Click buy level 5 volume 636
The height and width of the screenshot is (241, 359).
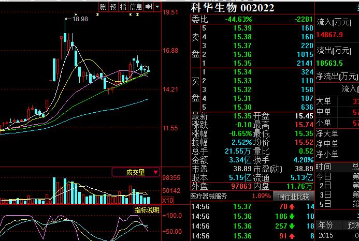tap(307, 107)
